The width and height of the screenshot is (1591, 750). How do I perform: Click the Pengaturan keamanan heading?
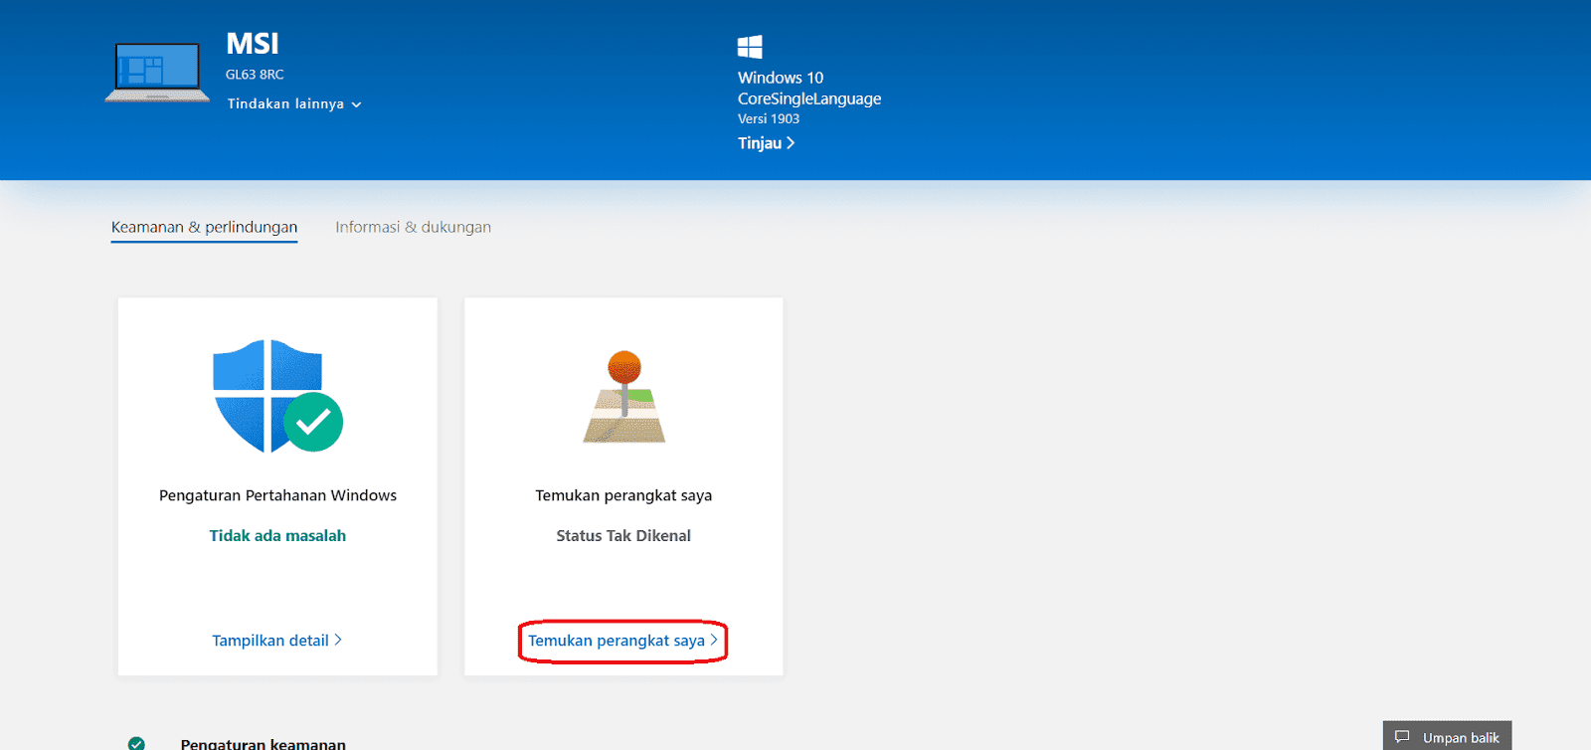pyautogui.click(x=264, y=743)
